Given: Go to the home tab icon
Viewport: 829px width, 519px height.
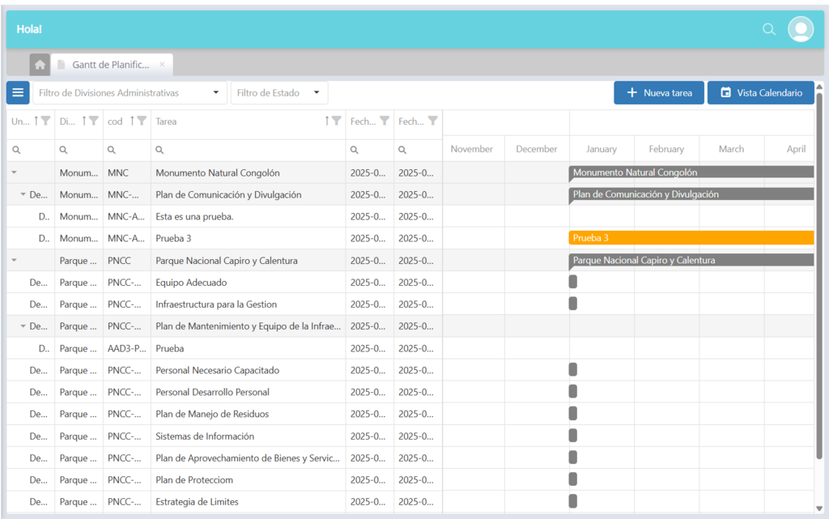Looking at the screenshot, I should click(40, 65).
